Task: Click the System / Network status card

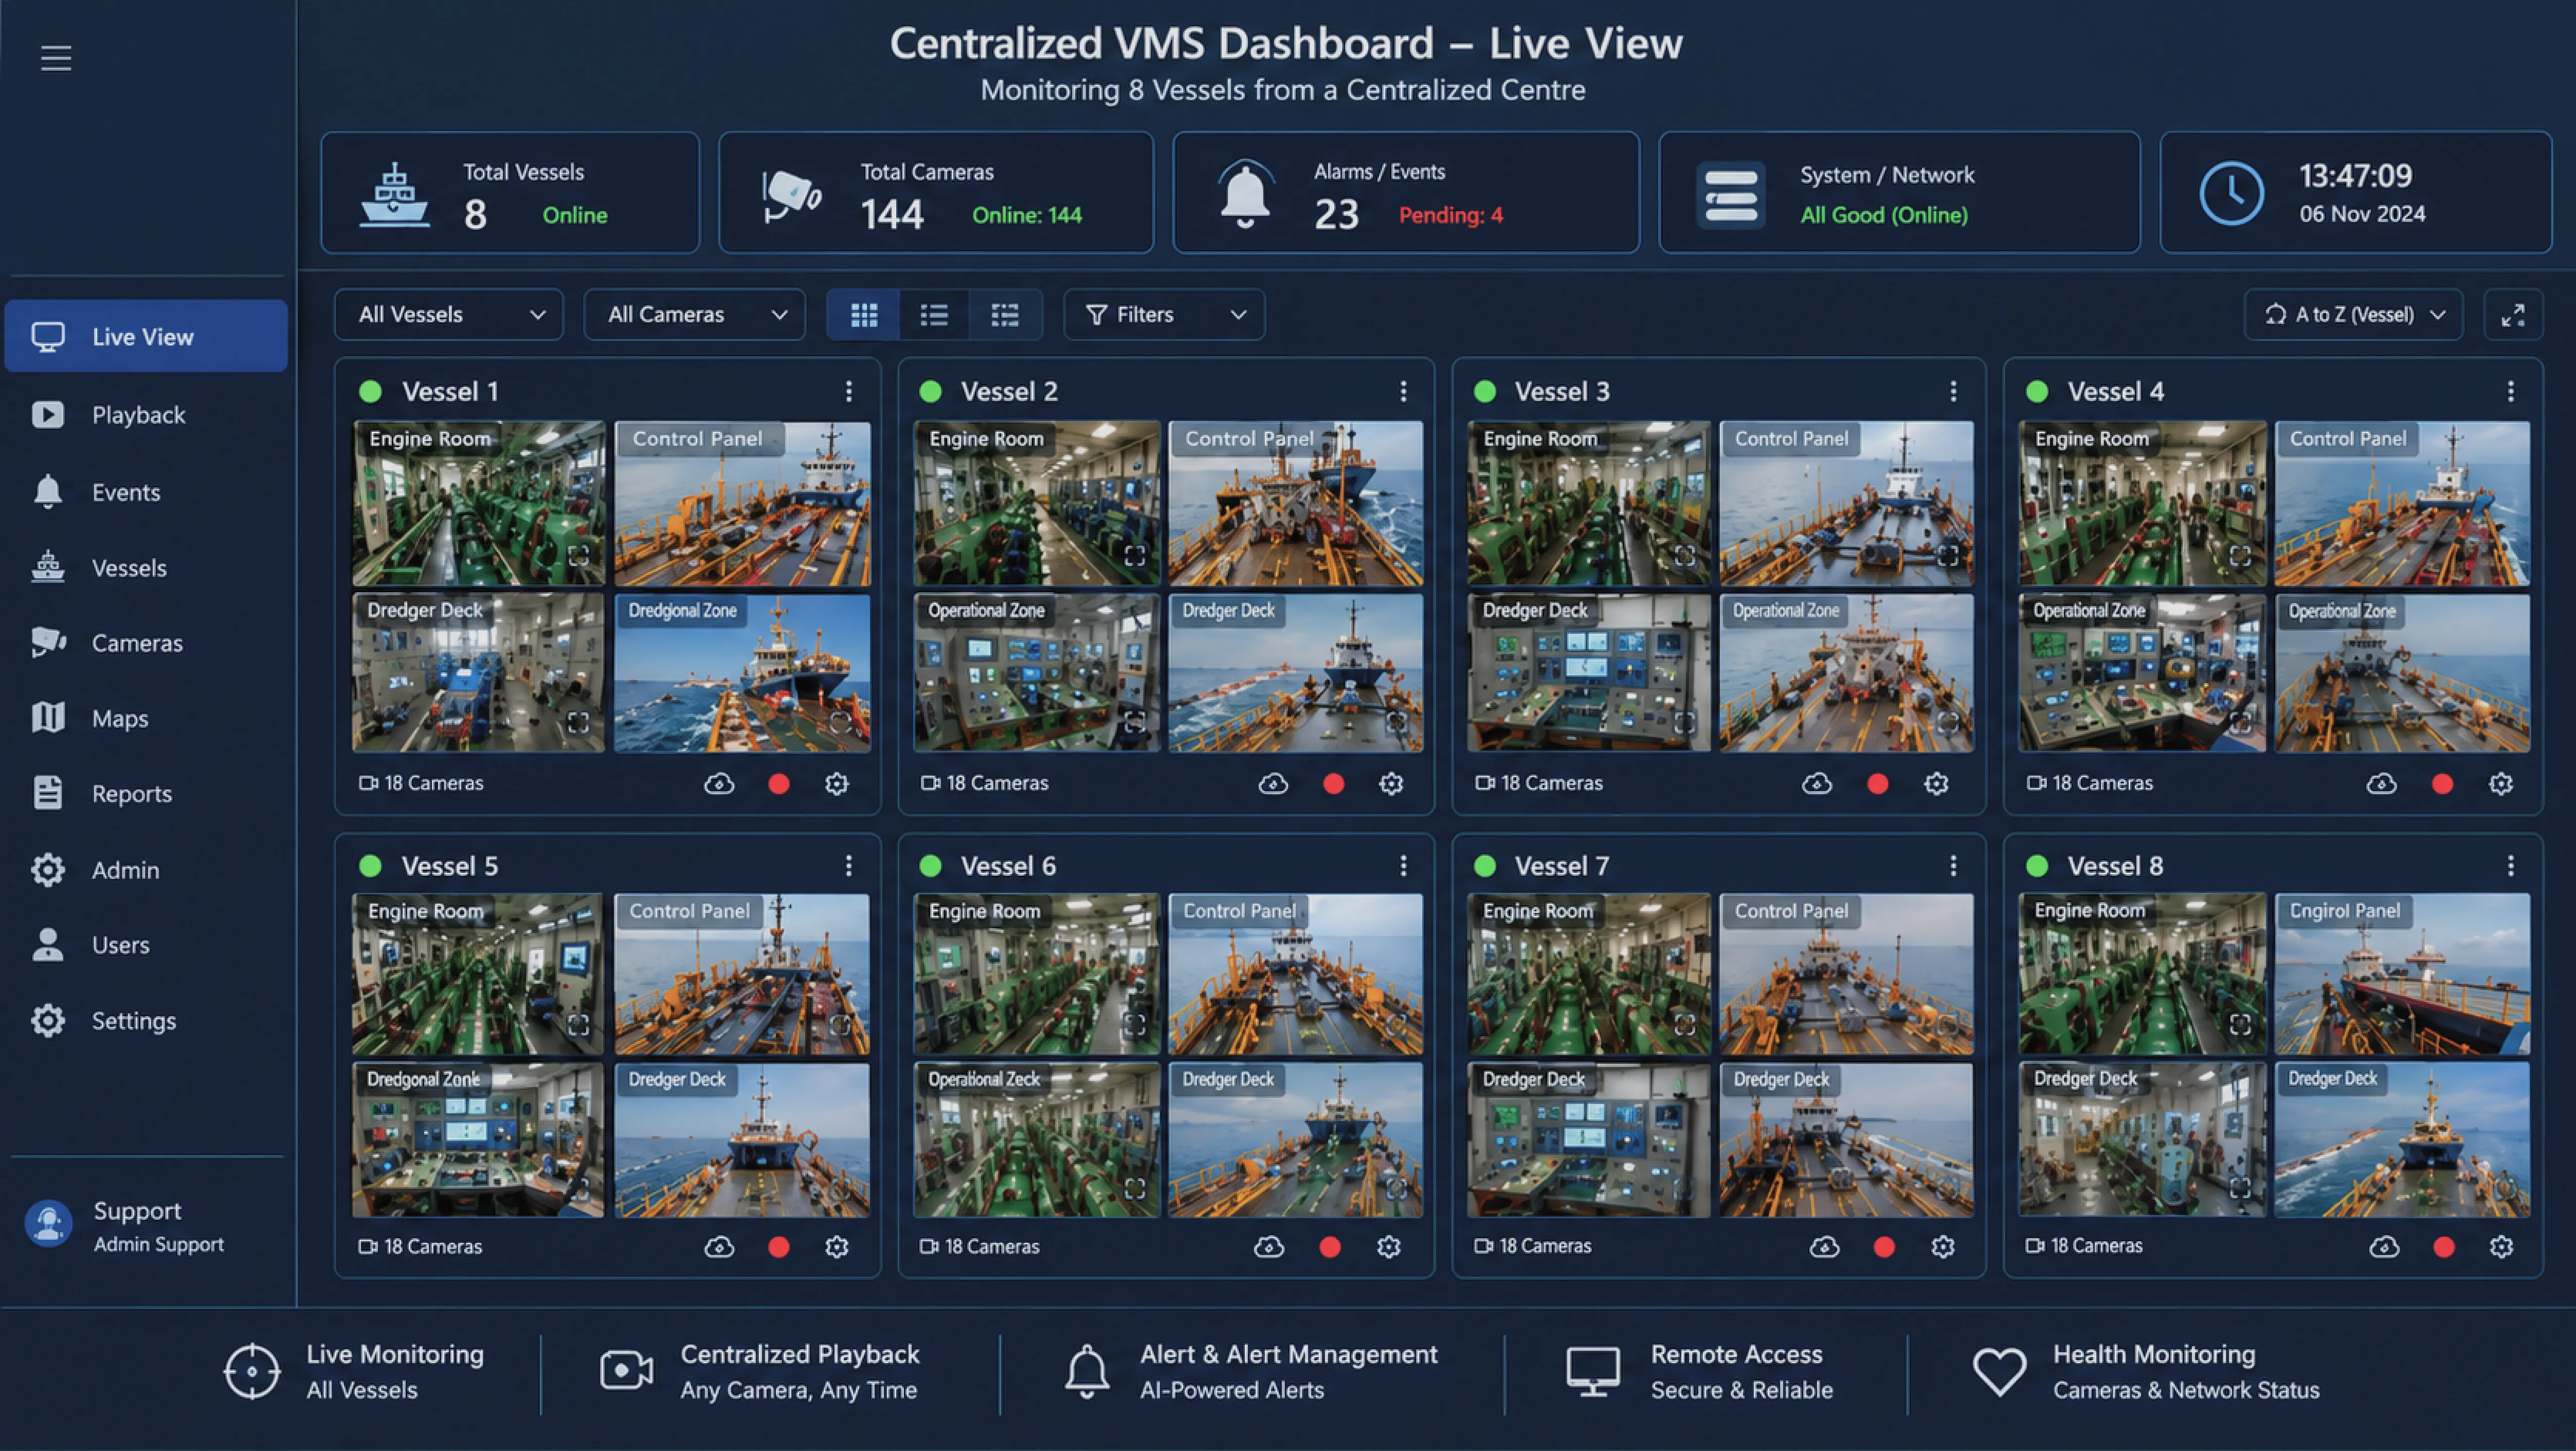Action: point(1900,193)
